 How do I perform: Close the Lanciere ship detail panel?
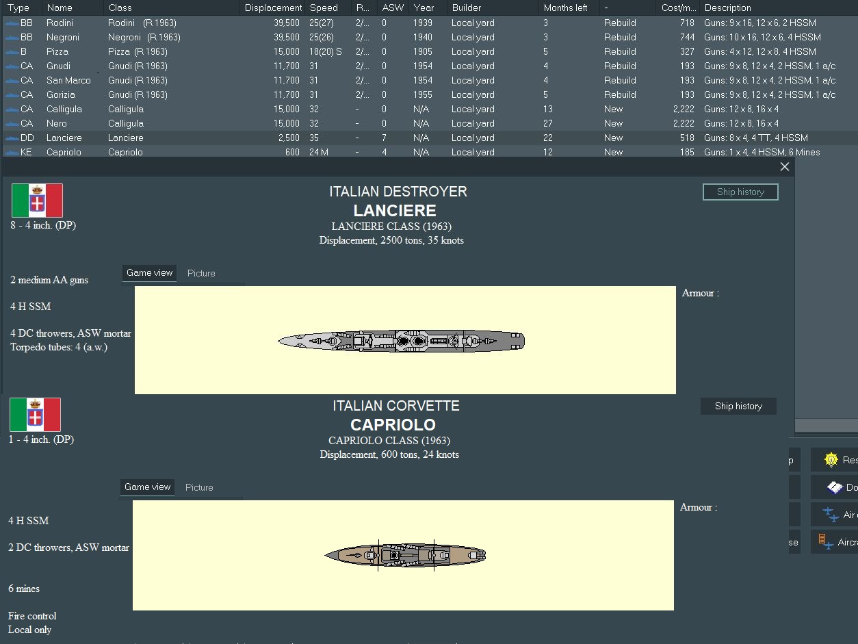[x=785, y=167]
